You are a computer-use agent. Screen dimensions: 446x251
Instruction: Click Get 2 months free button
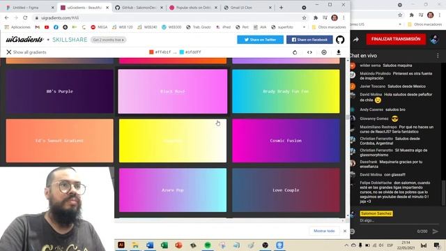point(109,40)
